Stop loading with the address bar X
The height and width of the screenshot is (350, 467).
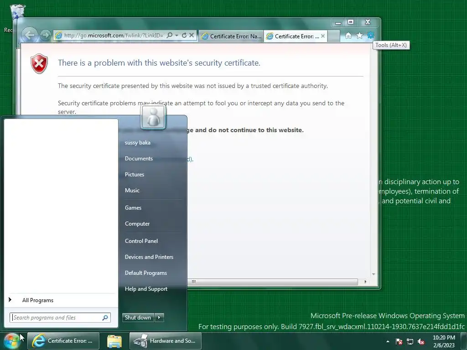tap(192, 35)
